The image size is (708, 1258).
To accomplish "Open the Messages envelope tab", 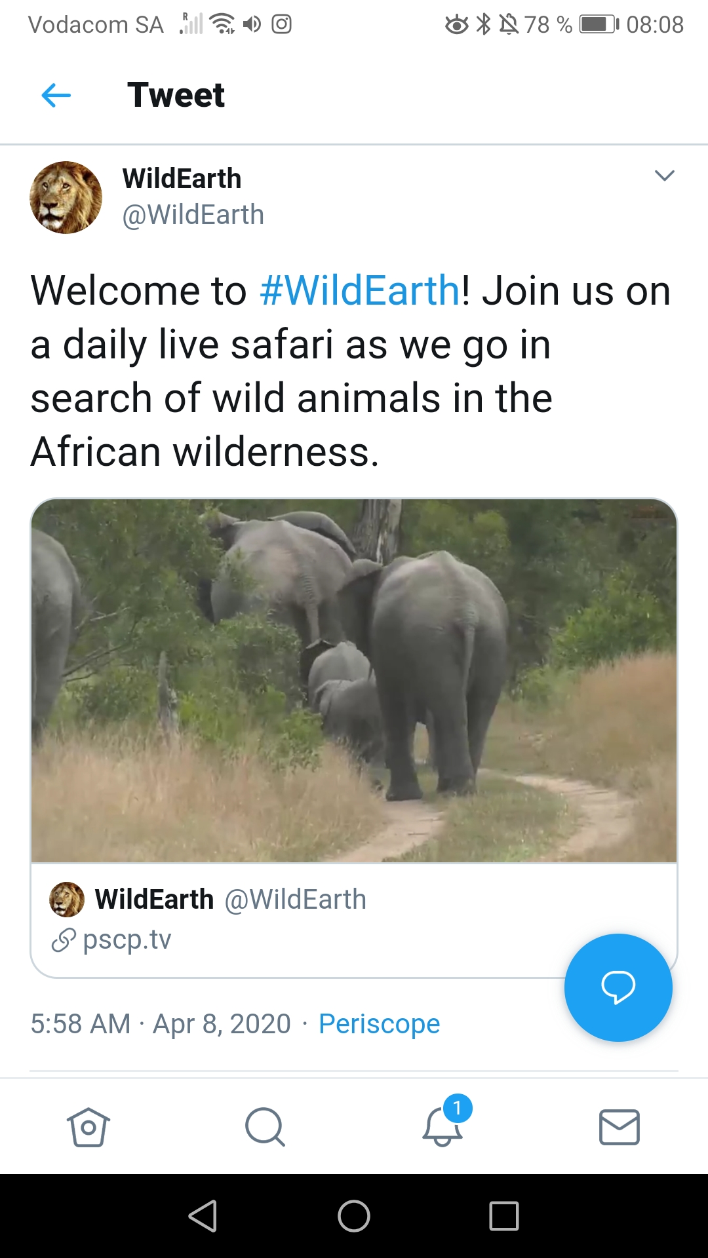I will 619,1127.
